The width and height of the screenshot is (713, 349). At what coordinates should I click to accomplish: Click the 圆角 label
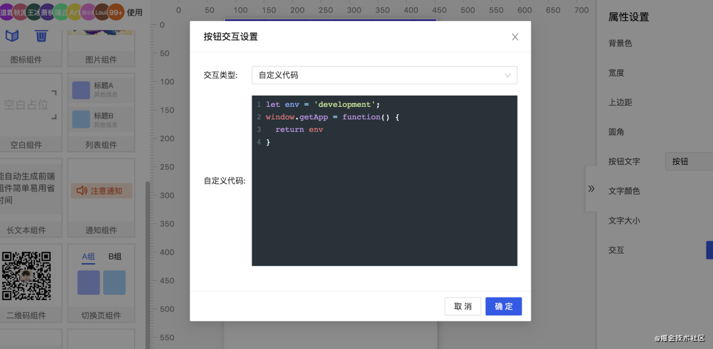click(616, 132)
